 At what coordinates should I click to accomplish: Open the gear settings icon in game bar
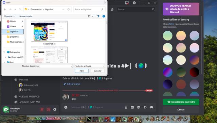click(185, 119)
